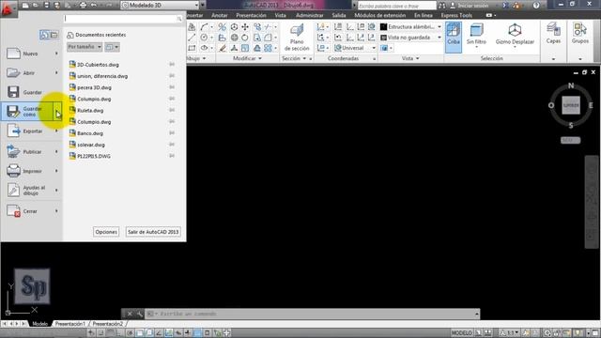Click the Opciones button
This screenshot has width=601, height=338.
pyautogui.click(x=106, y=232)
